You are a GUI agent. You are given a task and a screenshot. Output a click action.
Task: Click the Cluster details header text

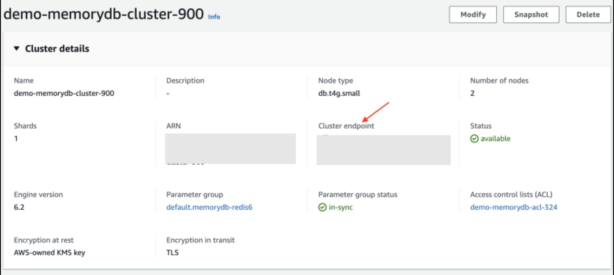[x=57, y=49]
